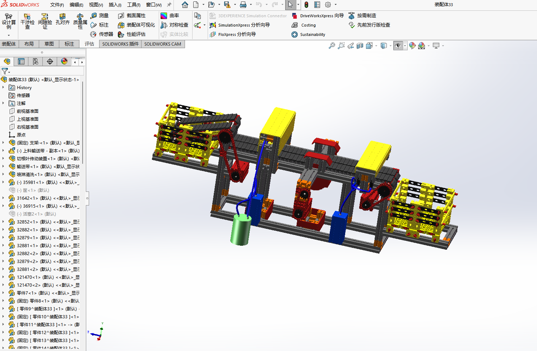The image size is (537, 351).
Task: Switch to the 草图 tab
Action: (x=49, y=44)
